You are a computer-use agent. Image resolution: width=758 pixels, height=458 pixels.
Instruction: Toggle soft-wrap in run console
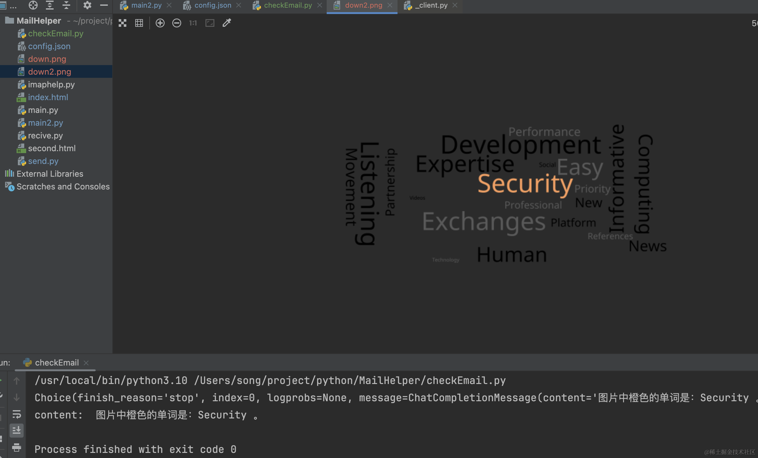click(17, 414)
